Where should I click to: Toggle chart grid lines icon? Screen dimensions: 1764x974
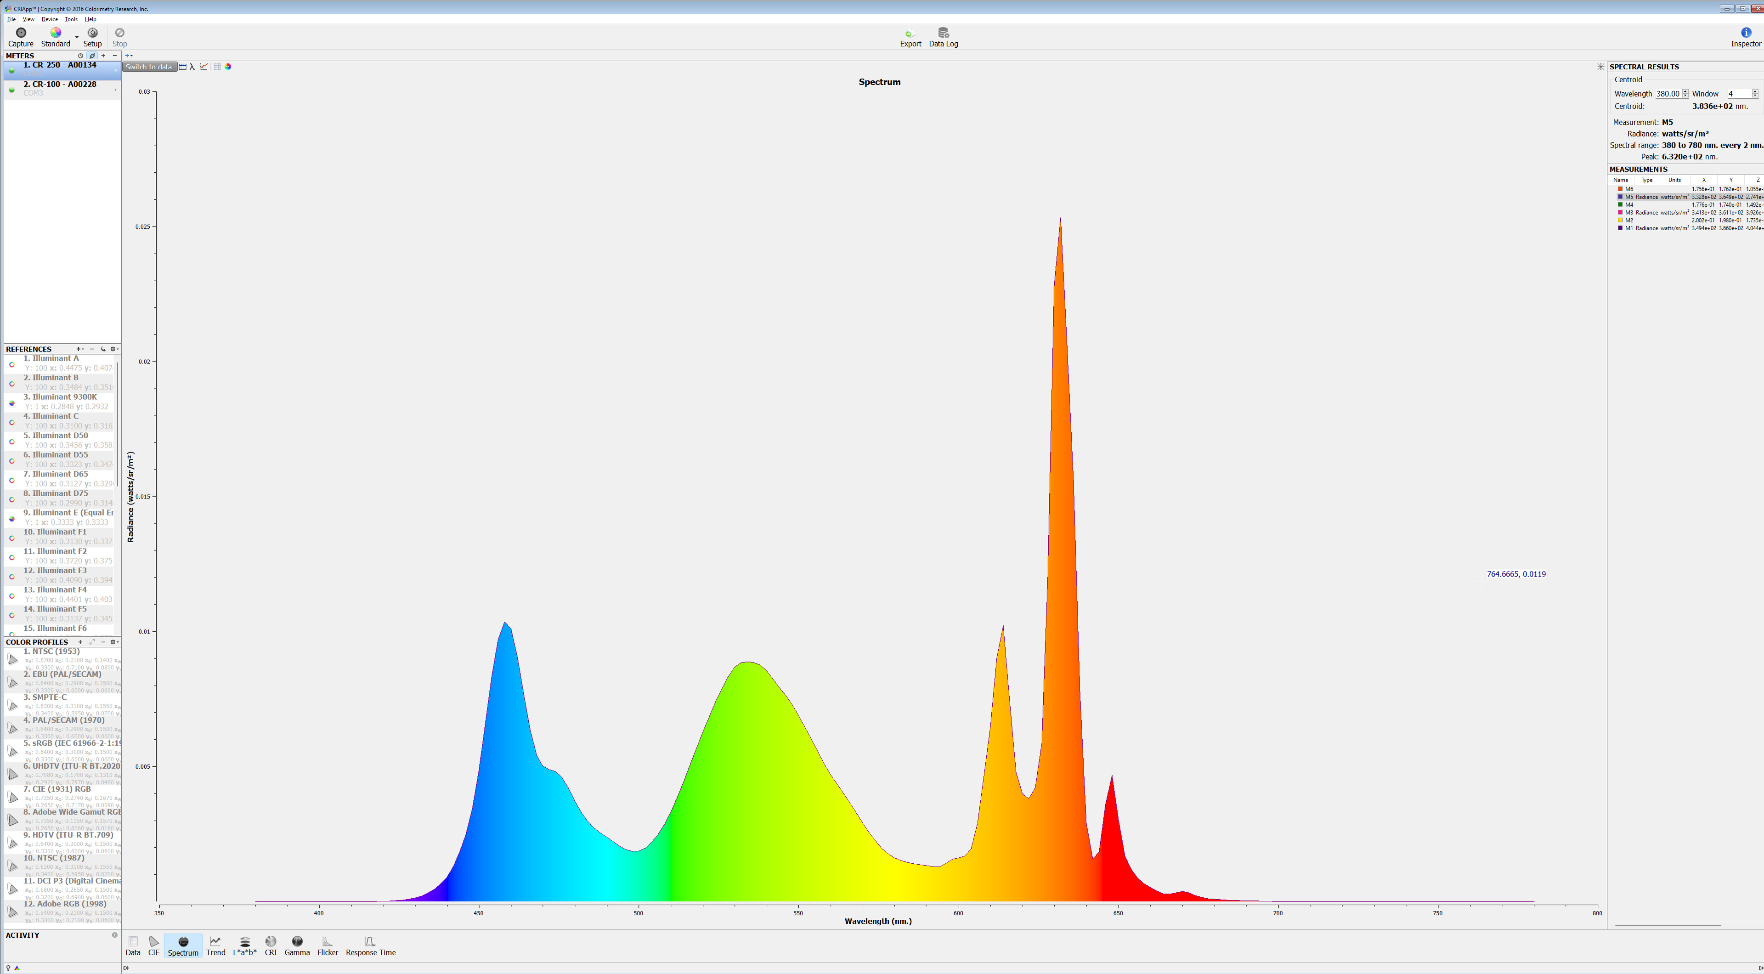coord(217,67)
